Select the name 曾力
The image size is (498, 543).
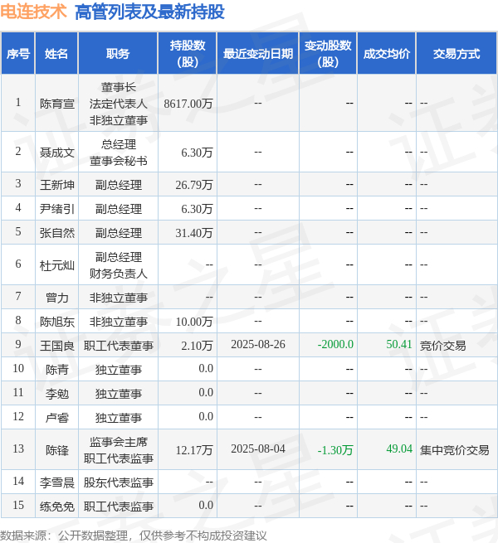coord(57,298)
